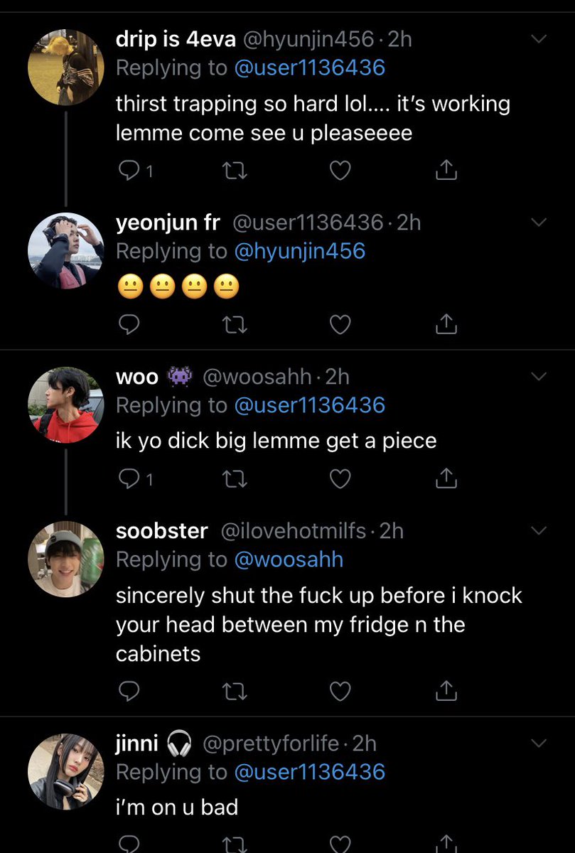Open the @woosahh mention in soobster's reply
575x853 pixels.
[289, 559]
